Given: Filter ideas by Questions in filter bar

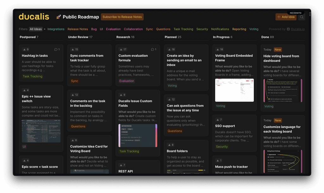Looking at the screenshot, I should (163, 29).
